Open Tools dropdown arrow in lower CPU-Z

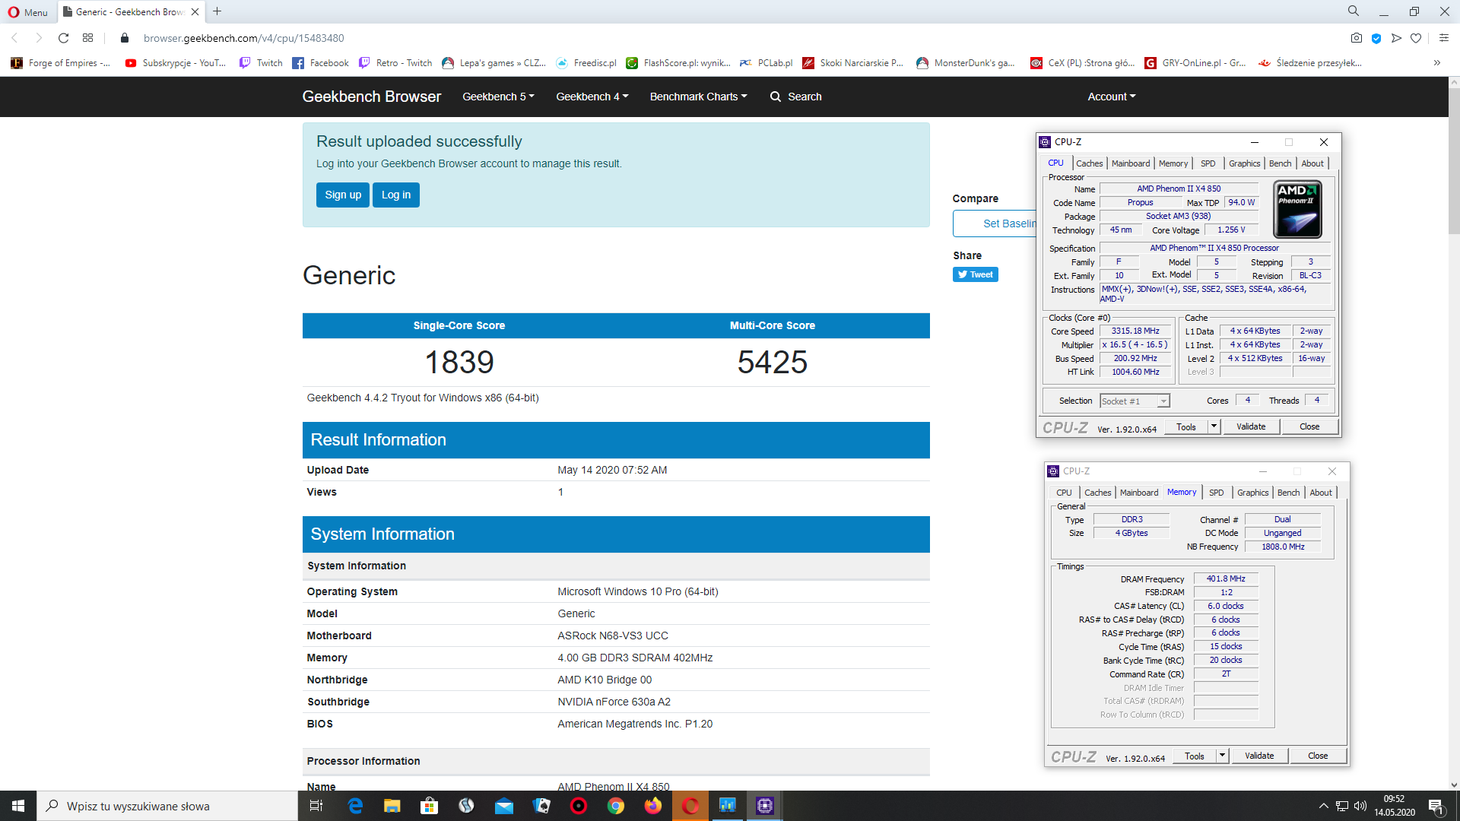click(x=1222, y=756)
